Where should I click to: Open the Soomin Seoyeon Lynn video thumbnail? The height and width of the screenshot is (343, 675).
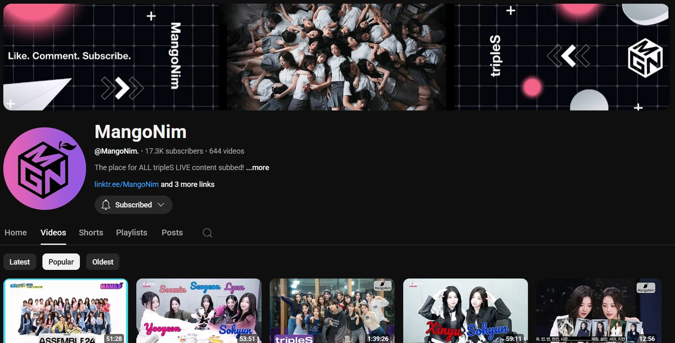(x=199, y=311)
